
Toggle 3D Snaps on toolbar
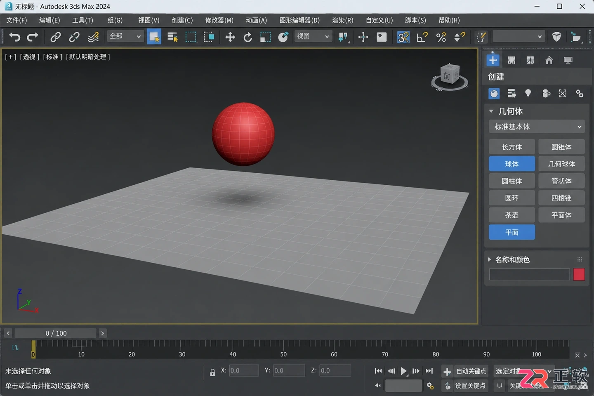coord(403,37)
